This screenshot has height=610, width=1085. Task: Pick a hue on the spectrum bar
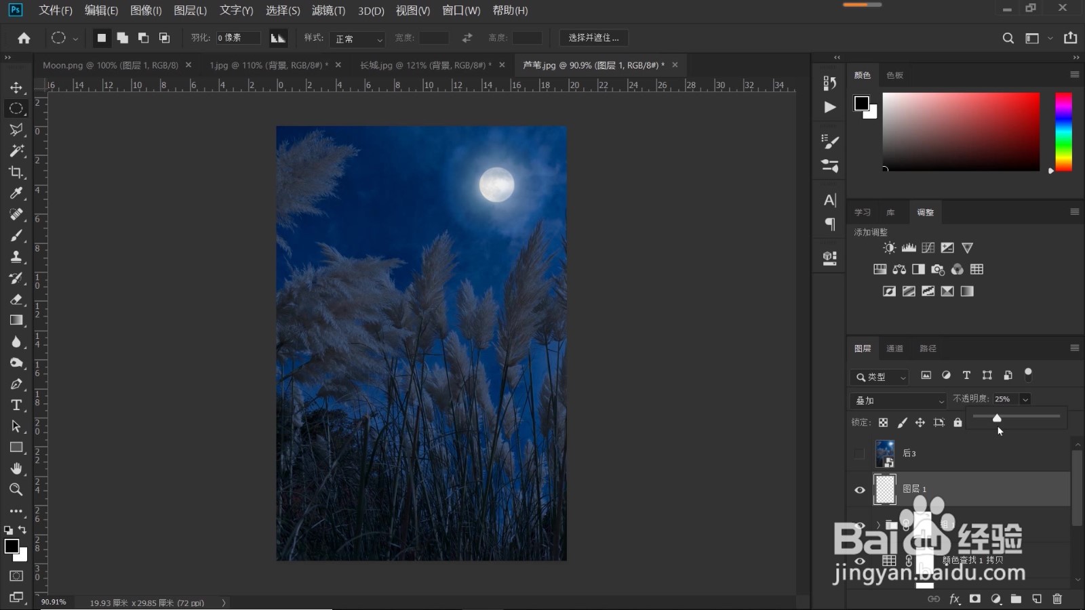click(1063, 131)
